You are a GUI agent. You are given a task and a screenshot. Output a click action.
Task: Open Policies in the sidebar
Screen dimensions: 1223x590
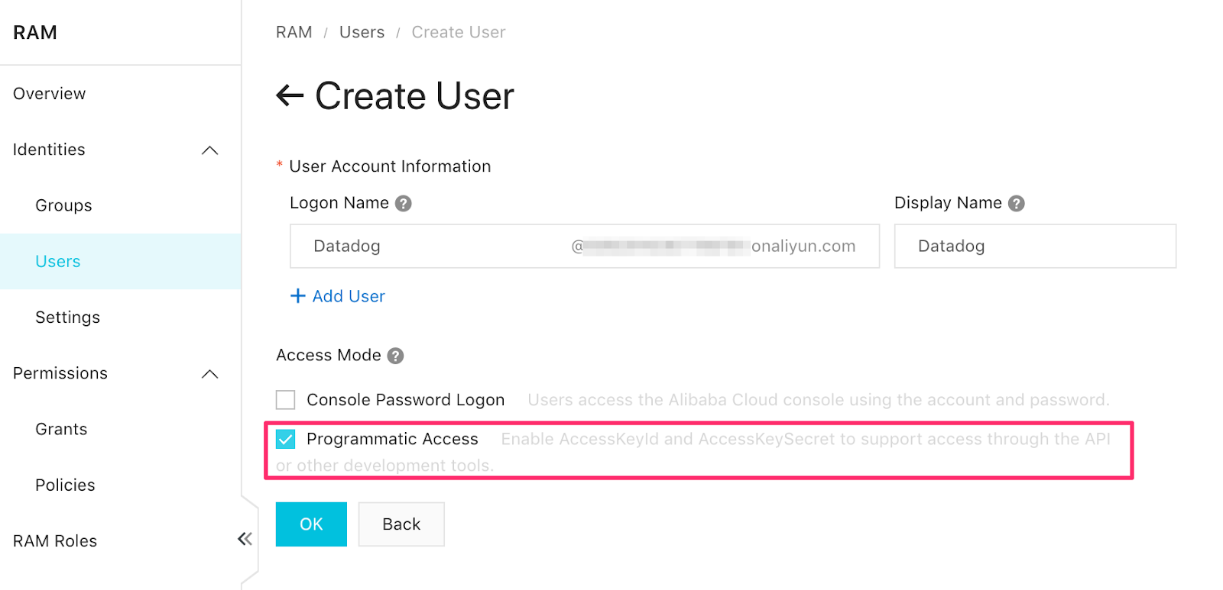(x=65, y=485)
